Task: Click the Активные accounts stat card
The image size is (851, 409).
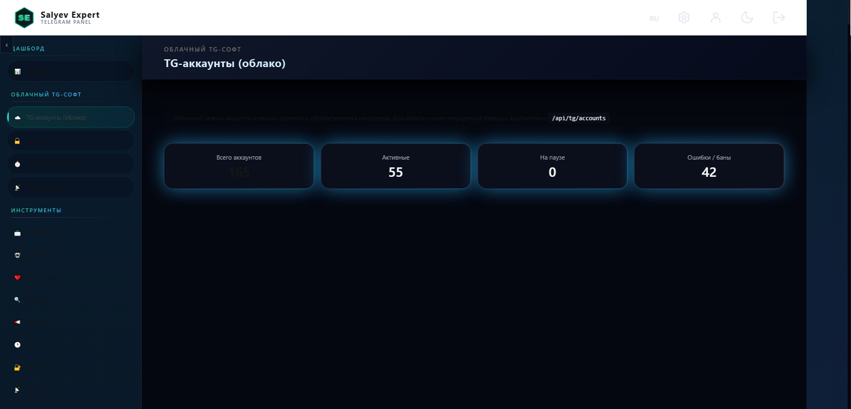Action: pyautogui.click(x=396, y=166)
